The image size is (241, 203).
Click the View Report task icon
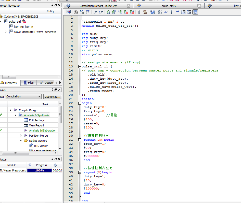(x=26, y=125)
